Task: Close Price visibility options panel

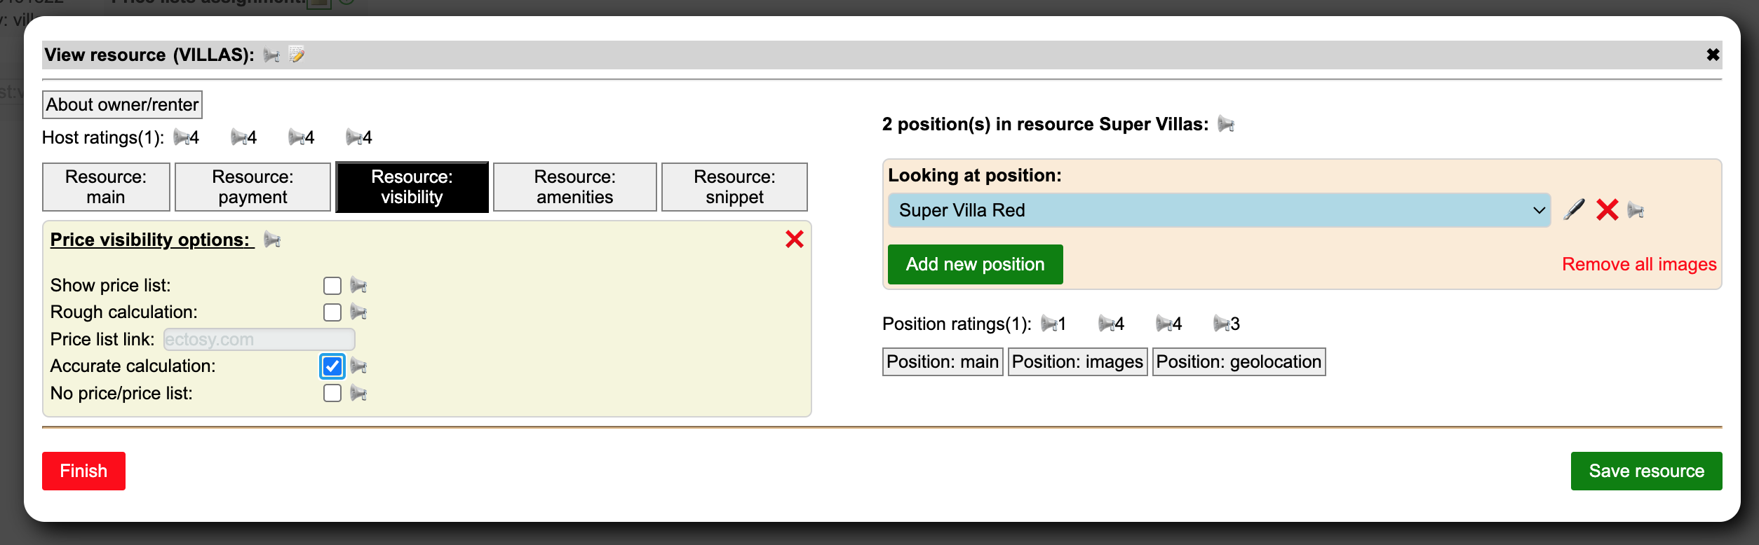Action: [x=794, y=240]
